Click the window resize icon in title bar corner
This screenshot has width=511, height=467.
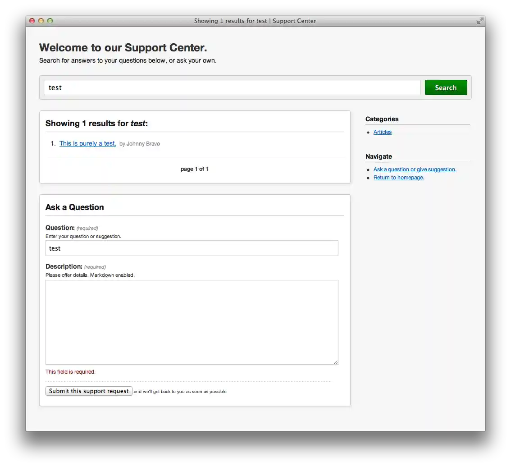click(x=479, y=20)
